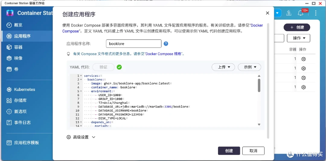The width and height of the screenshot is (326, 161).
Task: Click the preferences (首选项) gear icon
Action: coord(9,111)
